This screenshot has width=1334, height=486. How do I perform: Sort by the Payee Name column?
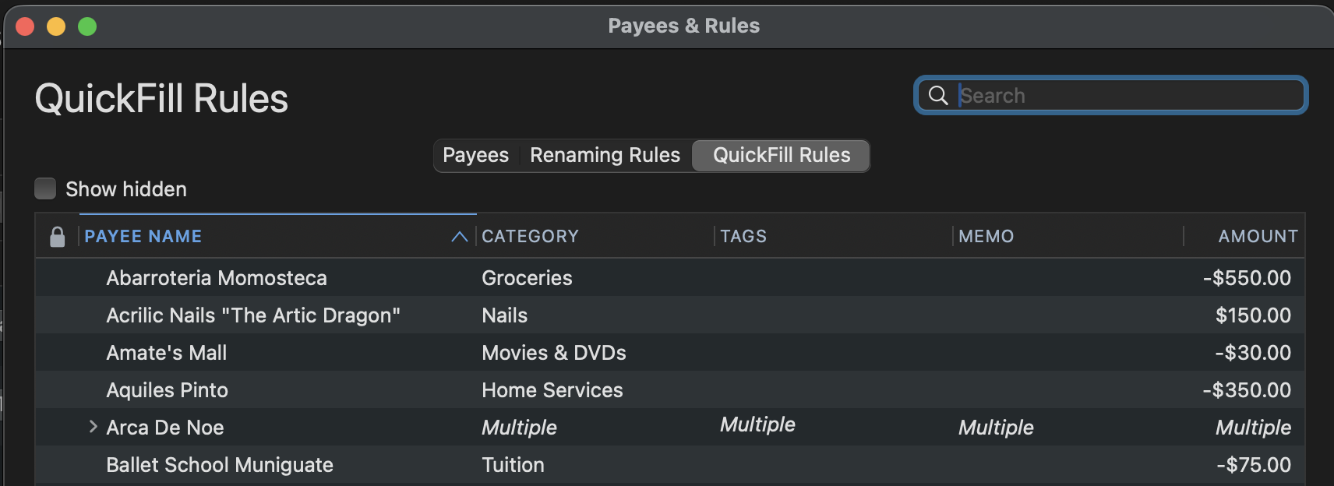tap(143, 236)
